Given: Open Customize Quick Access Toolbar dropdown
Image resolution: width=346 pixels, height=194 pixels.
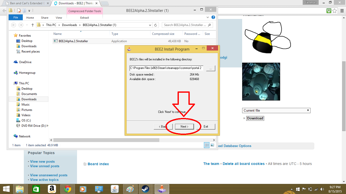Looking at the screenshot, I should pos(29,11).
